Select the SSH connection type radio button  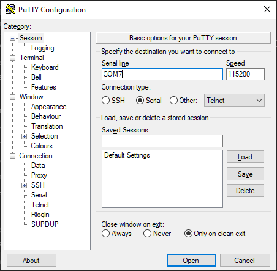(x=105, y=101)
